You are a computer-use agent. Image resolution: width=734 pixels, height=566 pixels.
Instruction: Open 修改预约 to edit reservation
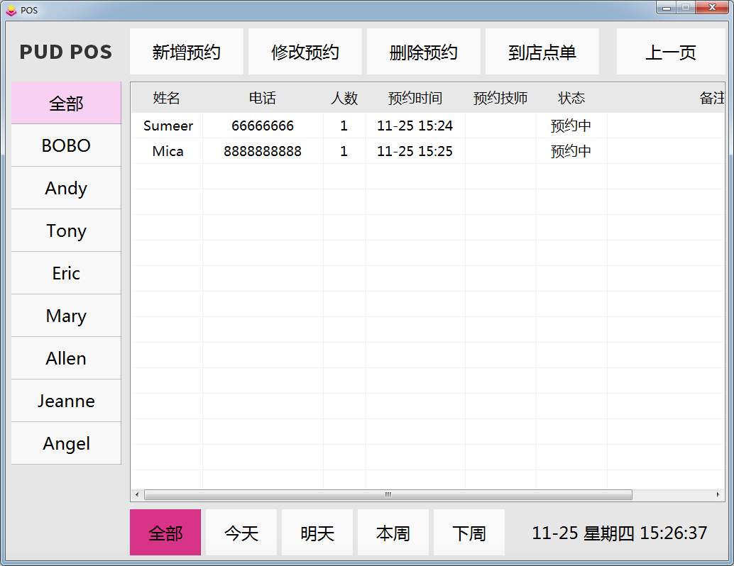coord(305,52)
